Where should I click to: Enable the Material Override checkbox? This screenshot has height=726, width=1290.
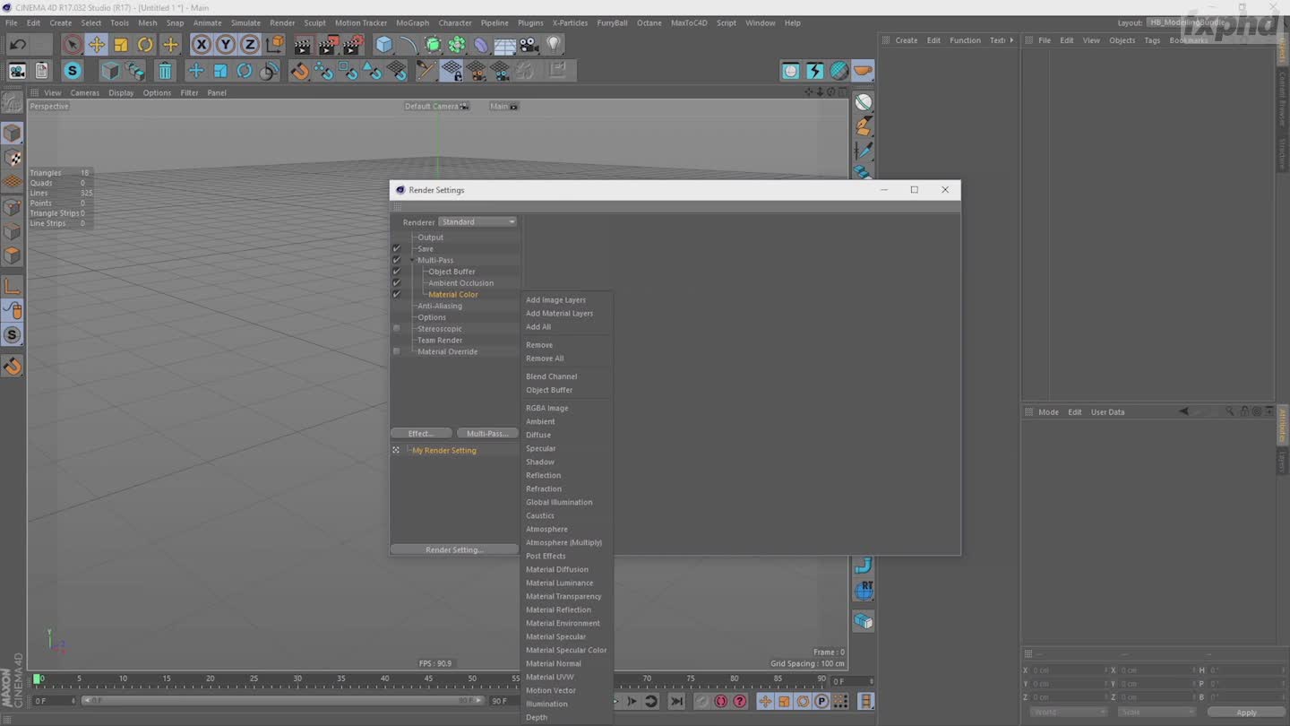(397, 351)
